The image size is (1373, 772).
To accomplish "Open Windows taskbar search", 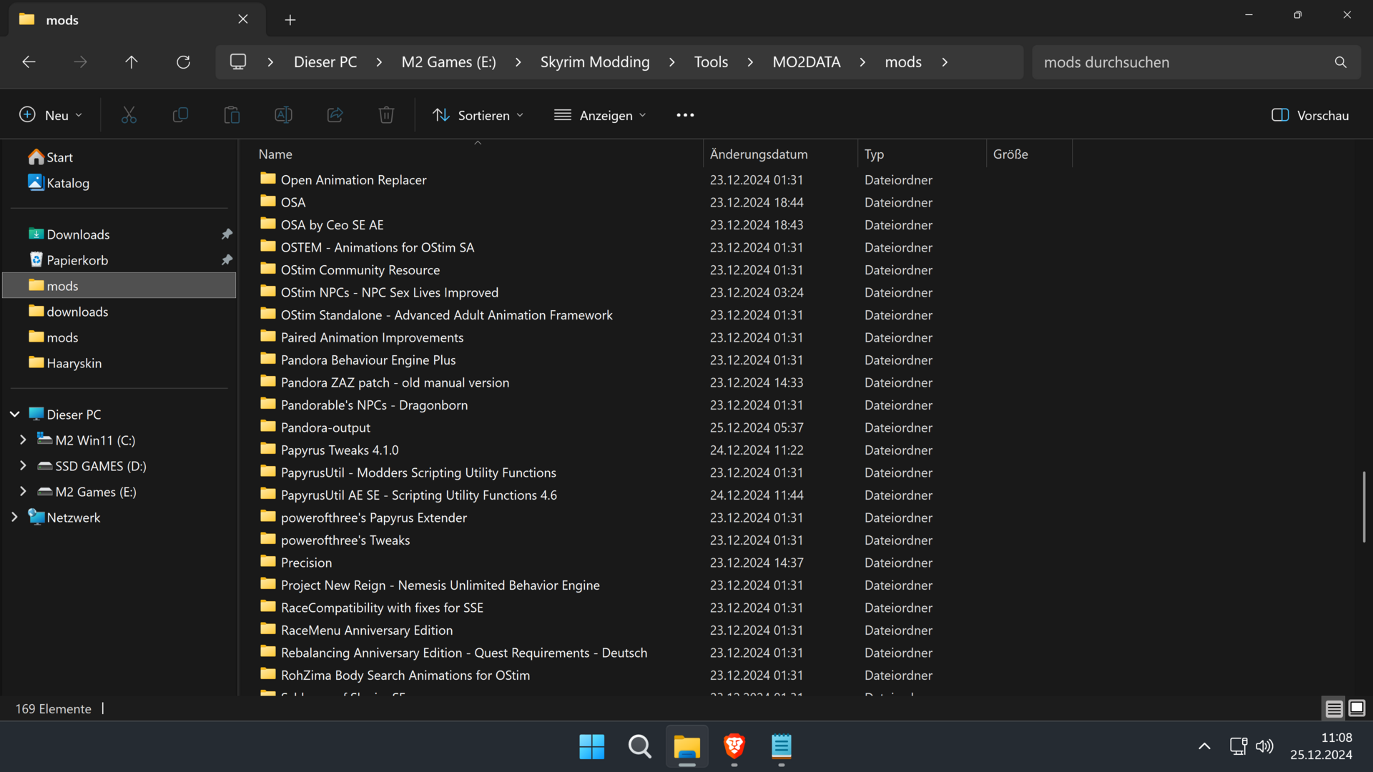I will [640, 747].
